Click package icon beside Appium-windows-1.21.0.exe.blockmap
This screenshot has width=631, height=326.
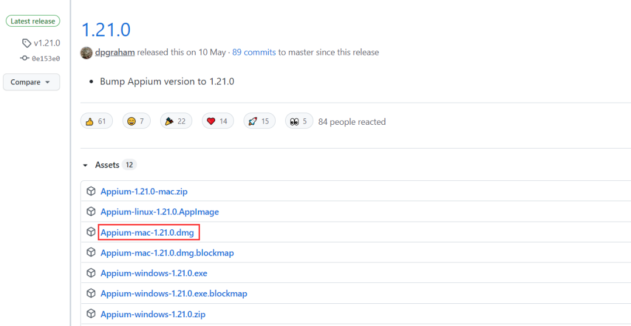91,293
